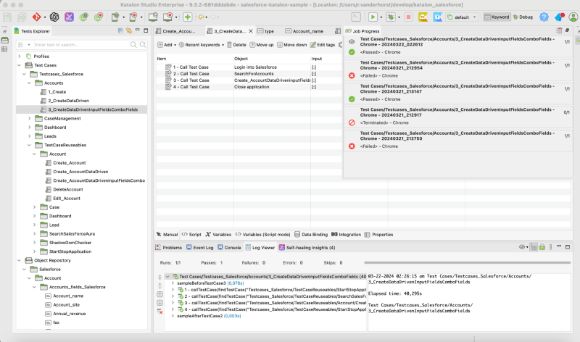Click the green Run play button
The image size is (580, 342).
click(373, 17)
